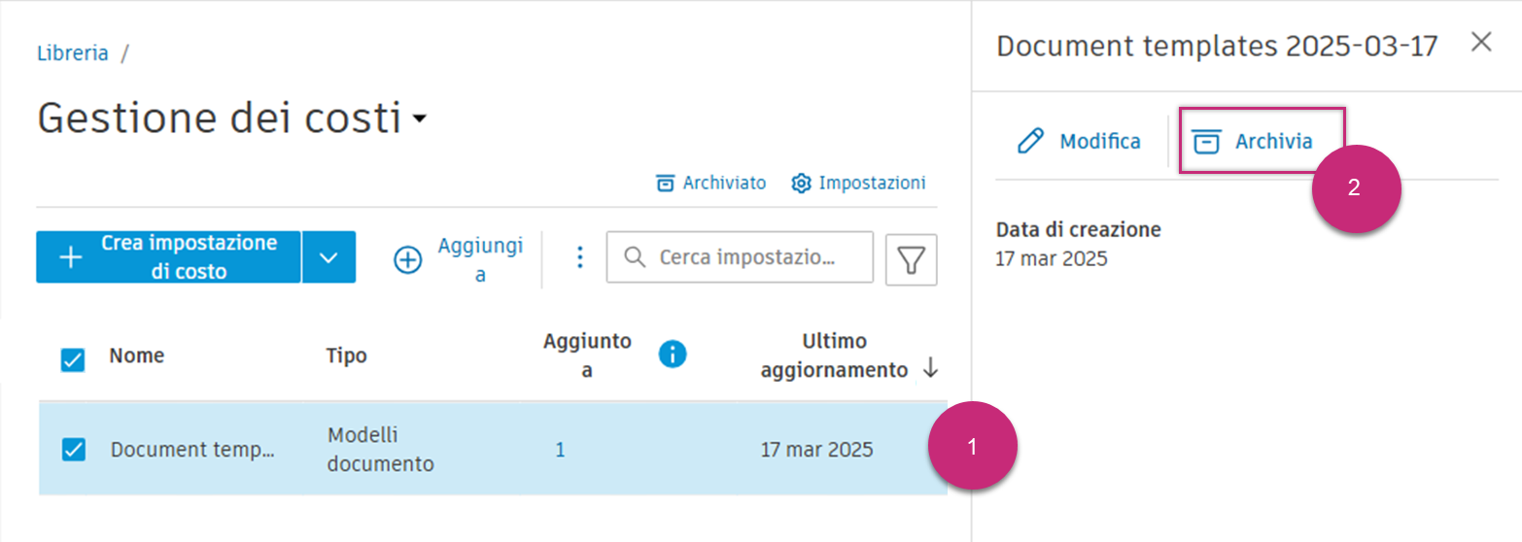Click the Crea impostazione di costo button
Viewport: 1522px width, 542px height.
(x=168, y=257)
